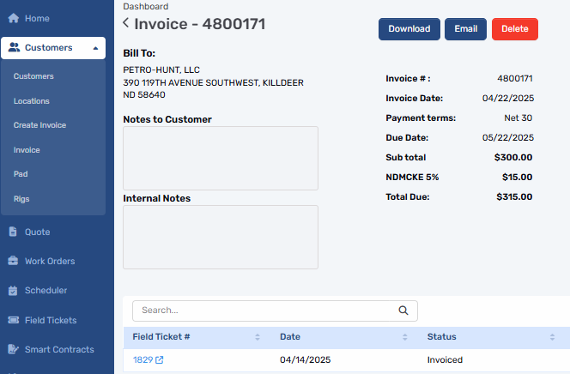Click the Date column header
Image resolution: width=570 pixels, height=374 pixels.
pyautogui.click(x=290, y=337)
